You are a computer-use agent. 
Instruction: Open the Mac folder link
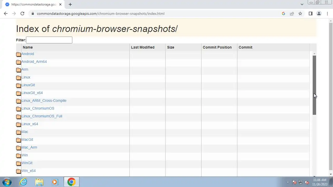25,132
